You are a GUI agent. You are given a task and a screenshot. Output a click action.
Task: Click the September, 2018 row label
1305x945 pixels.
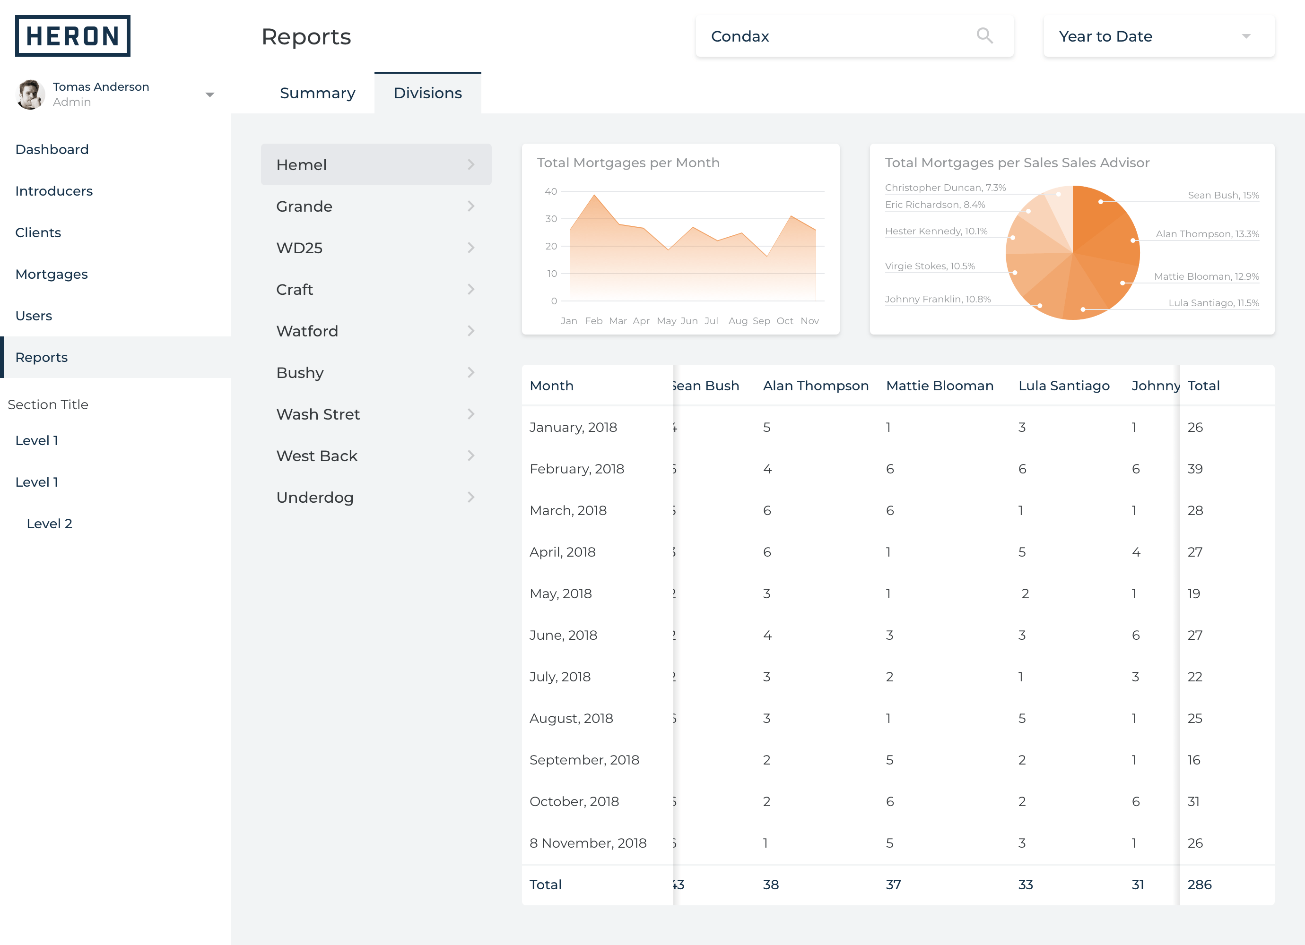coord(584,760)
